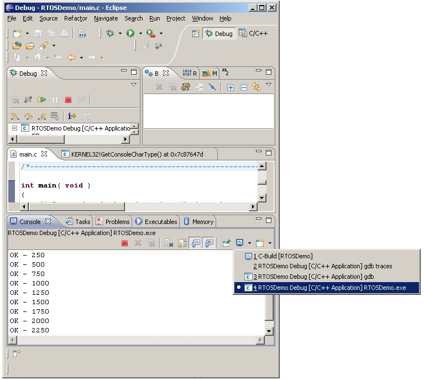Click the Debug bug icon in main toolbar
The image size is (424, 380).
pyautogui.click(x=110, y=33)
